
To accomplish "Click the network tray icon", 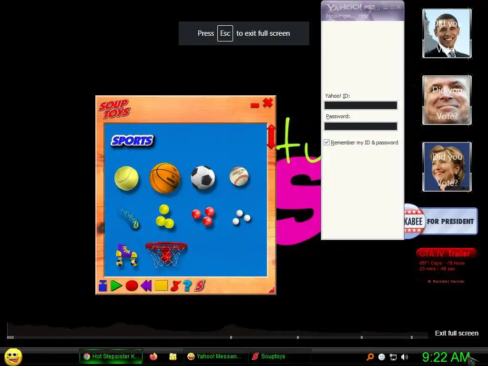I will tap(393, 357).
